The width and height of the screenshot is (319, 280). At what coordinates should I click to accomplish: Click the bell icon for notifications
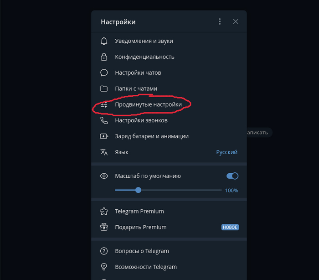(x=104, y=41)
